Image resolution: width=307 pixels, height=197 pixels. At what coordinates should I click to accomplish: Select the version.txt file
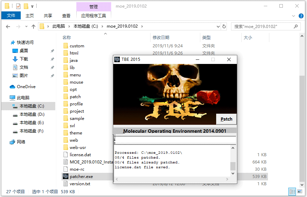tap(80, 184)
